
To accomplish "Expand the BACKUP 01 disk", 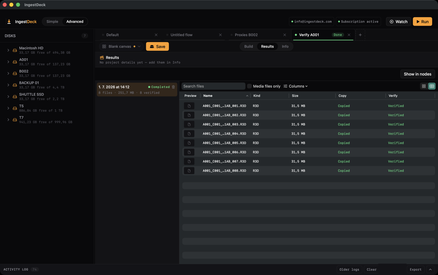I will point(8,85).
